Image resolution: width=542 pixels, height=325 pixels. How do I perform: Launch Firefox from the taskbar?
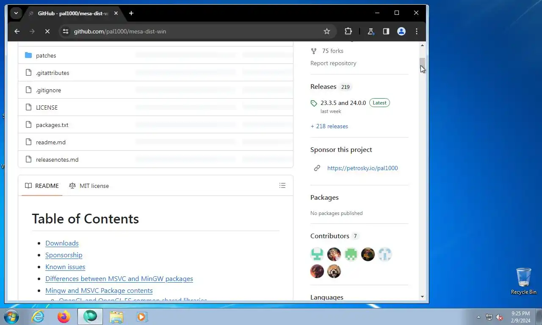tap(64, 317)
